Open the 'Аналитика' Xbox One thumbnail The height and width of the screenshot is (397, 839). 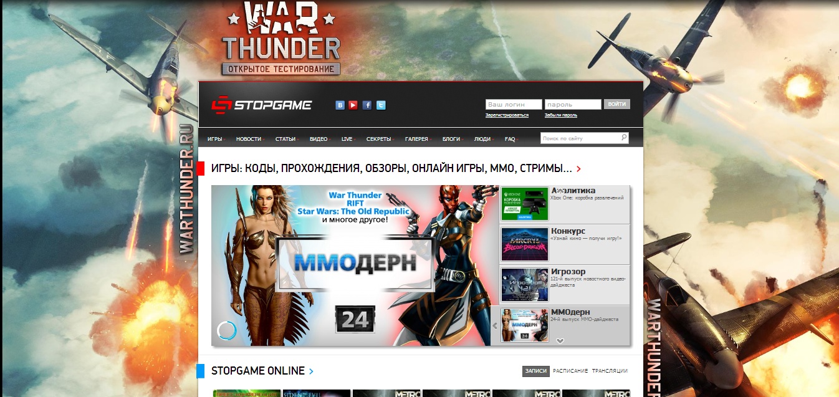[x=524, y=204]
